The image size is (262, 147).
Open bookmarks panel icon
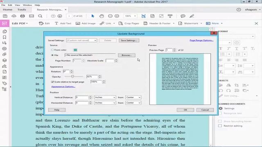click(x=5, y=37)
